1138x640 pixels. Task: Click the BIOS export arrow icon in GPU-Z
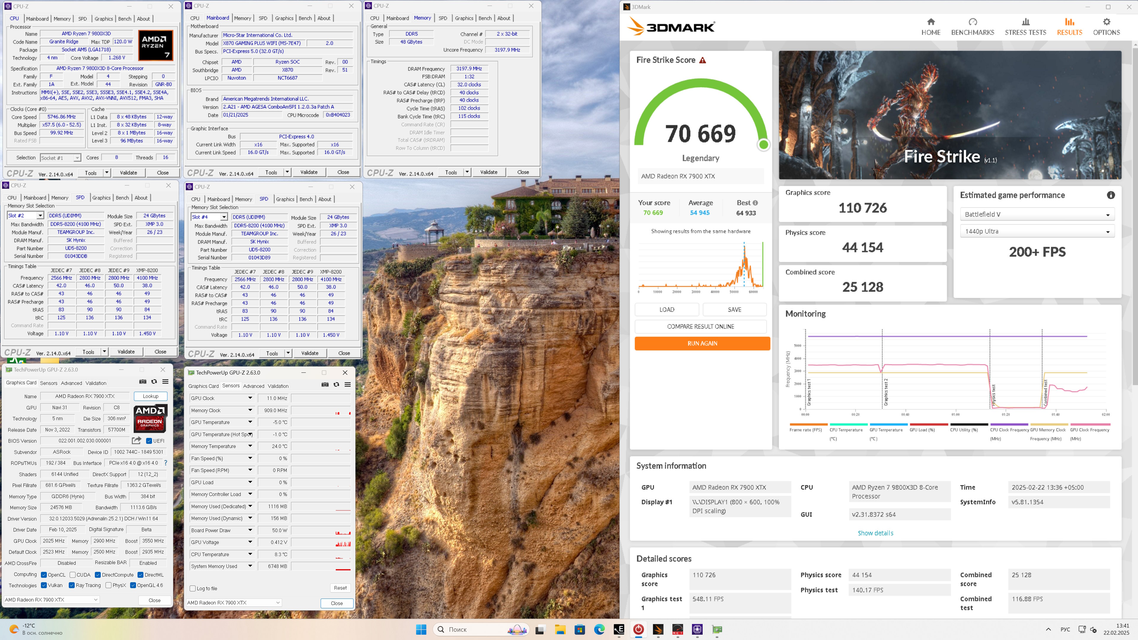point(137,440)
